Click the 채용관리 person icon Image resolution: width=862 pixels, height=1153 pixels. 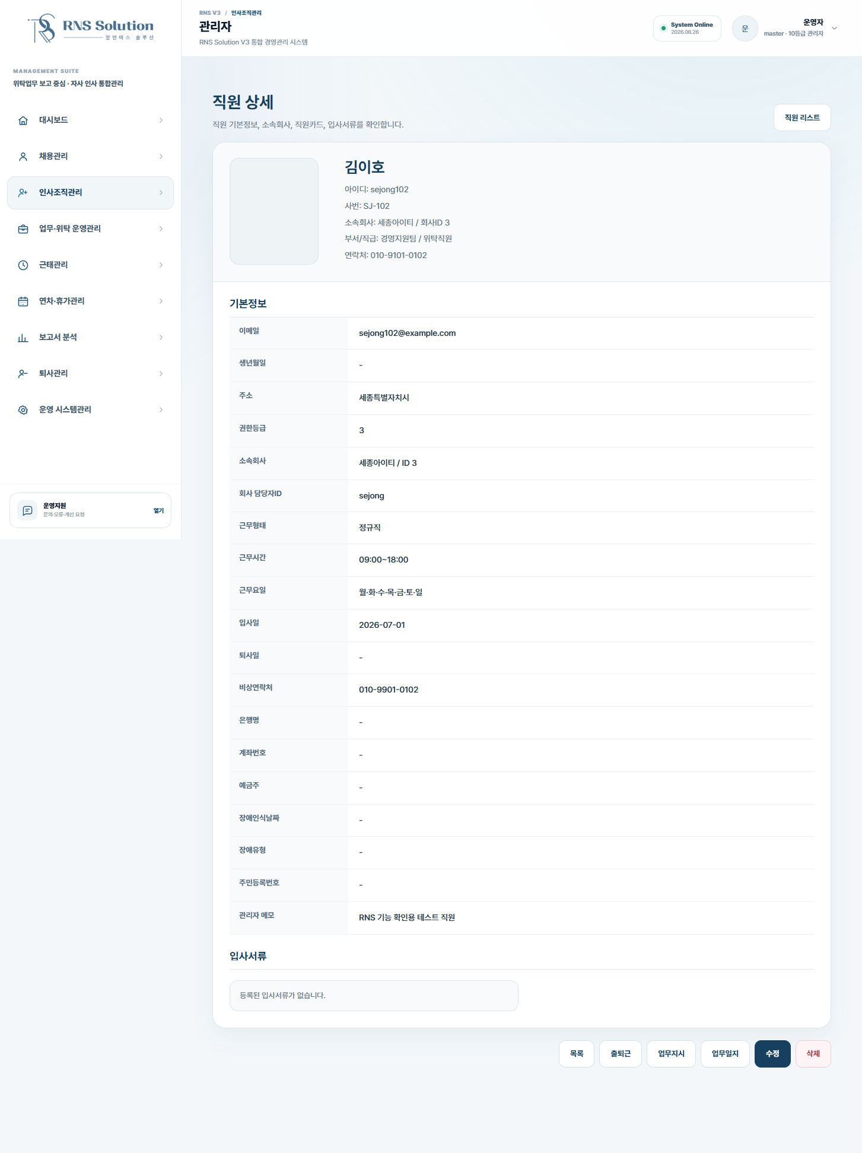click(x=23, y=157)
